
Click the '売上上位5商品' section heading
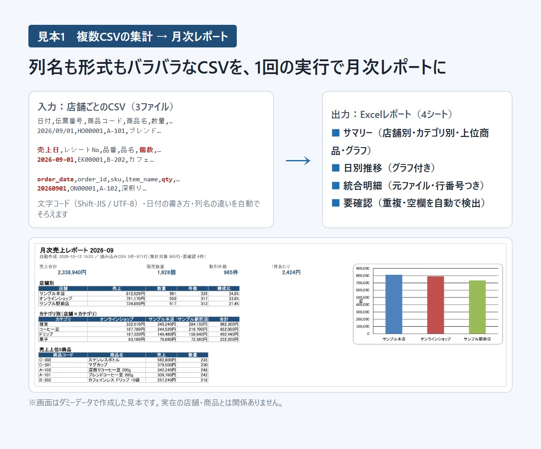(55, 350)
